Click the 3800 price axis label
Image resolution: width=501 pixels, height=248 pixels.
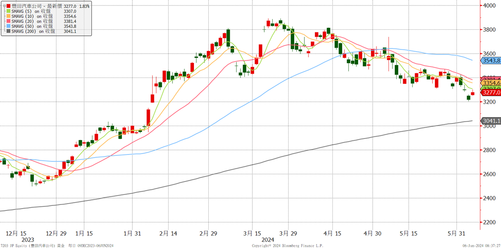[489, 30]
